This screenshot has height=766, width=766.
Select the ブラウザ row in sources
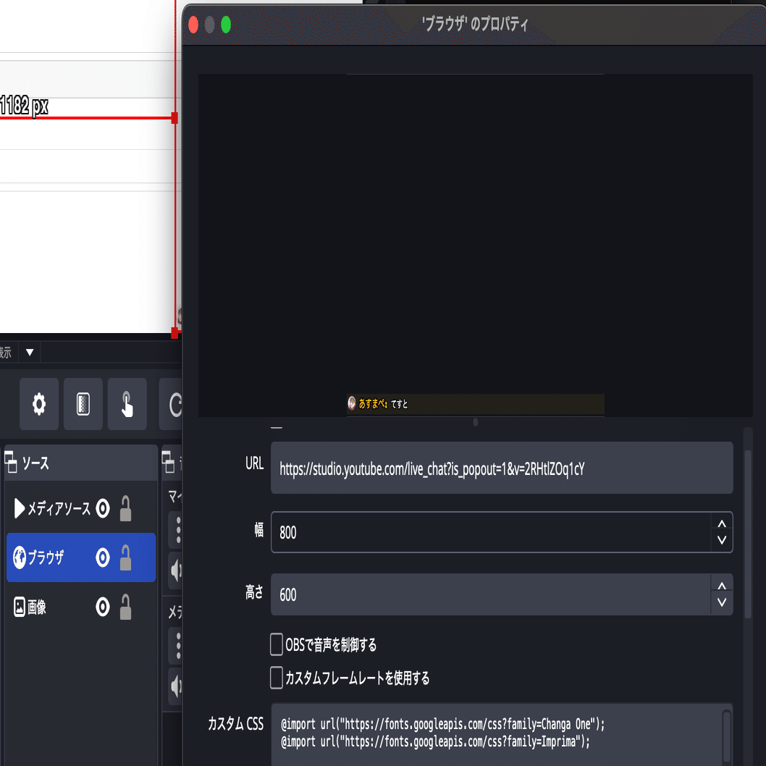[x=81, y=557]
